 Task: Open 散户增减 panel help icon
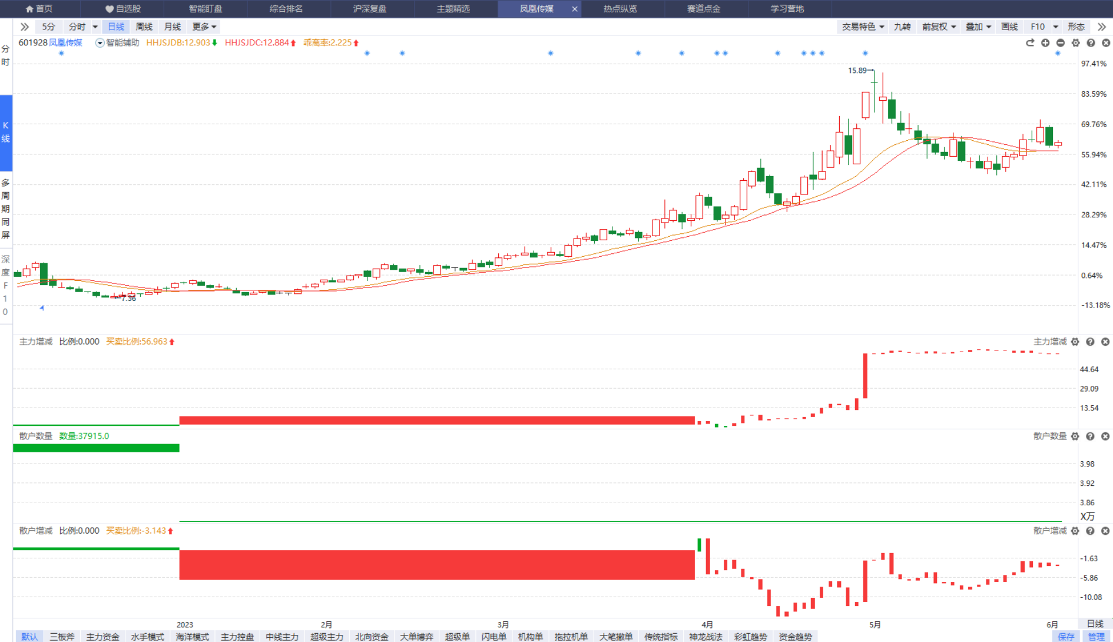click(1090, 531)
